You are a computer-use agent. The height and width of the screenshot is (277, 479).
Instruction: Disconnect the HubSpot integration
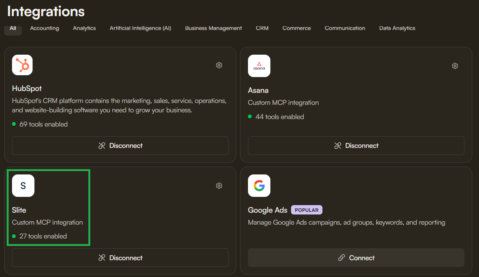tap(120, 146)
